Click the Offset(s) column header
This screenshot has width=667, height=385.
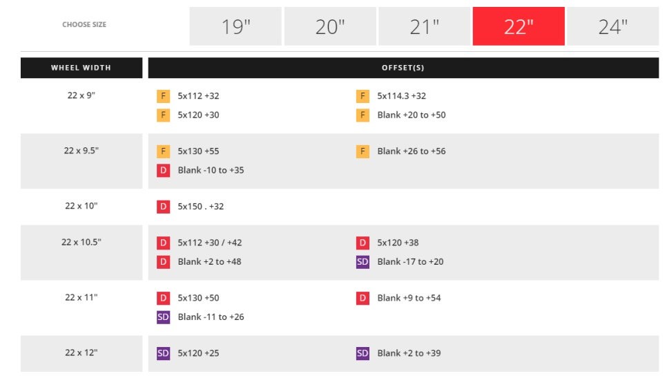403,68
